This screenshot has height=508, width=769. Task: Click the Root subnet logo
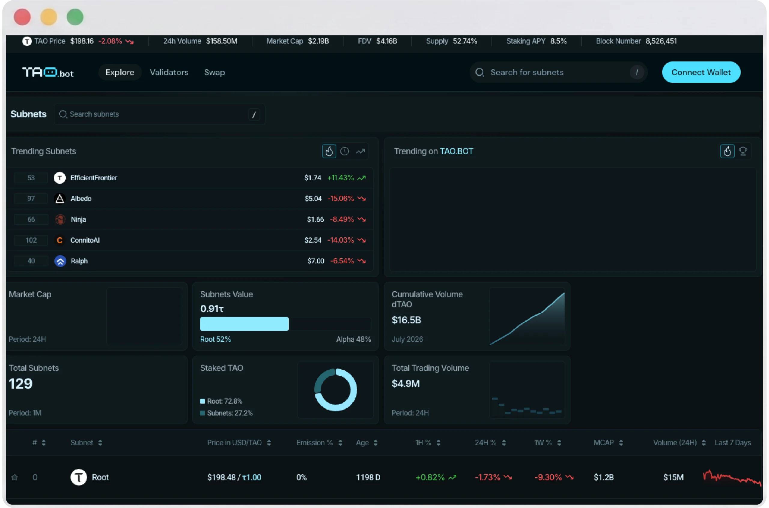click(78, 477)
